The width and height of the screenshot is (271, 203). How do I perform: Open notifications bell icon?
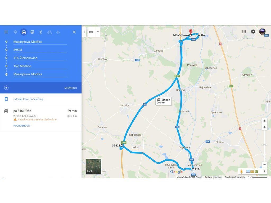253,31
